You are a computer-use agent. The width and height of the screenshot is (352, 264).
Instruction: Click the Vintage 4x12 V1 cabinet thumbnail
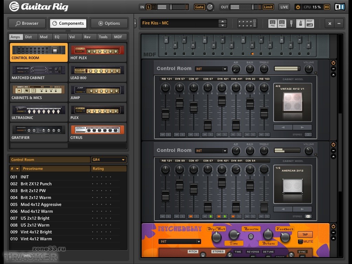pyautogui.click(x=293, y=102)
